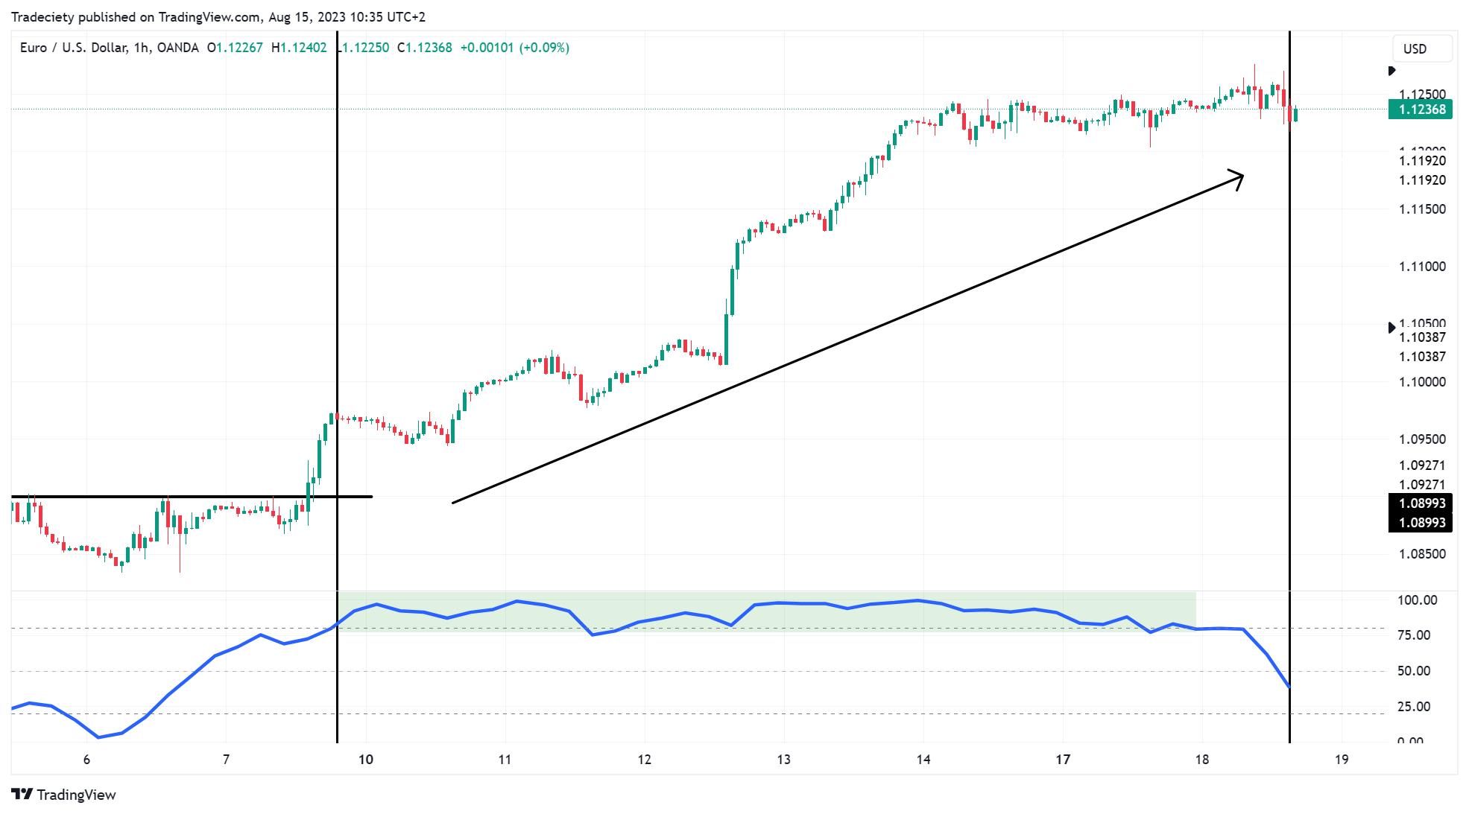Select the horizontal resistance line near 1.09271
Viewport: 1469px width, 814px height.
186,495
